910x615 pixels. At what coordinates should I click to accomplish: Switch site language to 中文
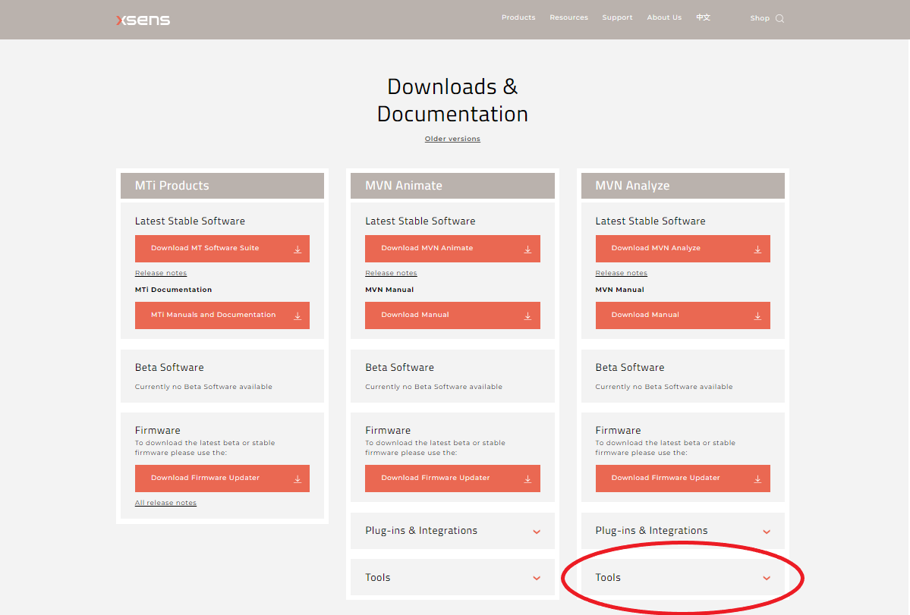(x=703, y=17)
